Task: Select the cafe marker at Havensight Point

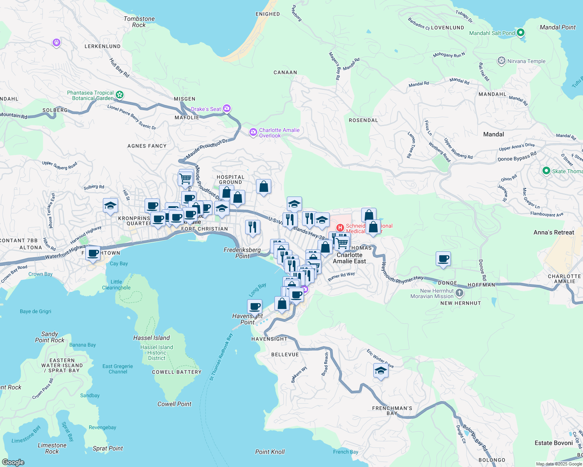Action: [x=255, y=307]
